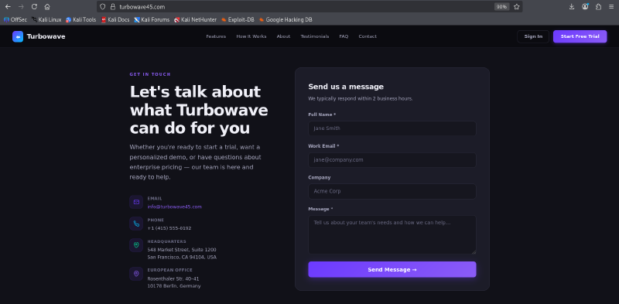Click the 90% zoom level indicator
Viewport: 619px width, 304px height.
click(x=501, y=7)
